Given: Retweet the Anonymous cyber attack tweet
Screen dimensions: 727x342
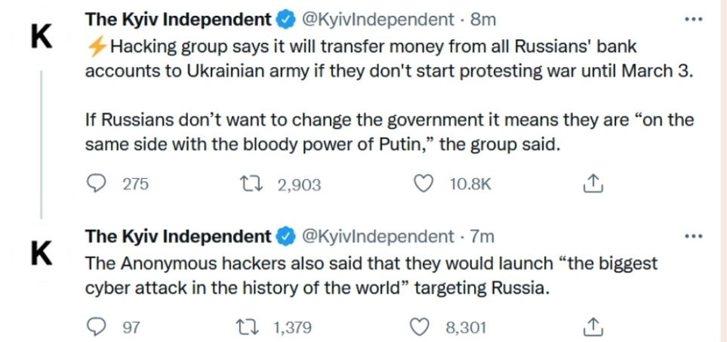Looking at the screenshot, I should coord(245,327).
